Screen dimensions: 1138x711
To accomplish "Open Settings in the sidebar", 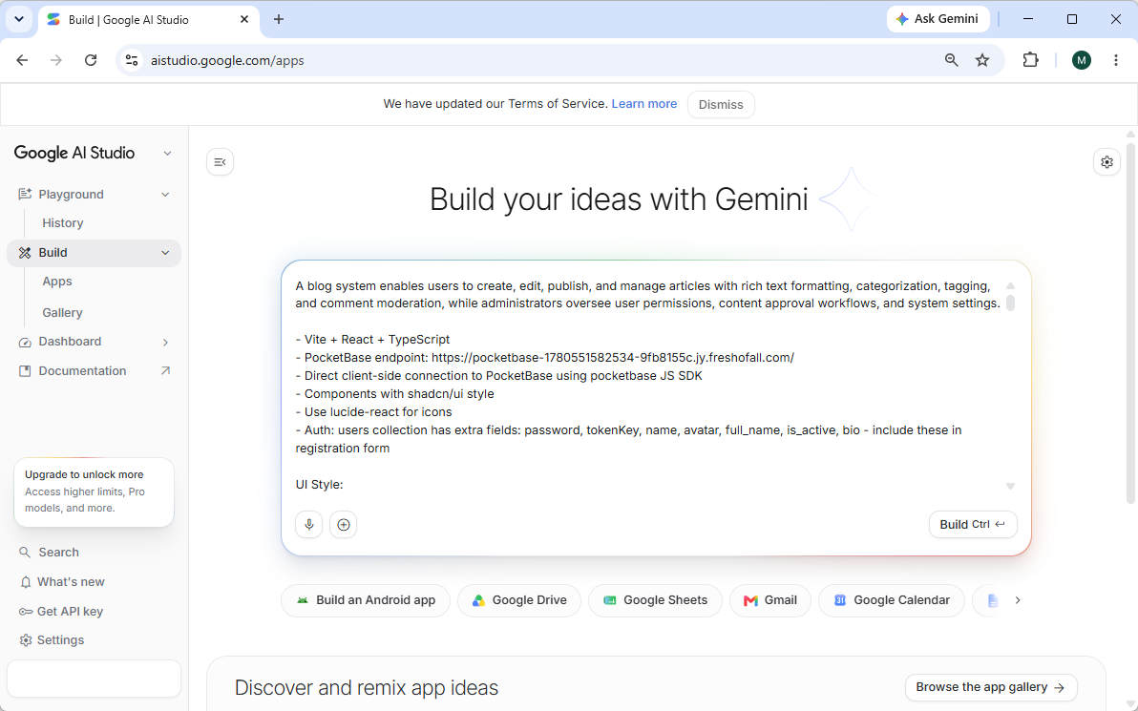I will tap(60, 639).
